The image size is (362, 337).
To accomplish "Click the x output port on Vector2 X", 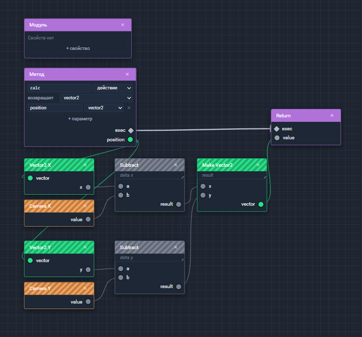I will (88, 187).
